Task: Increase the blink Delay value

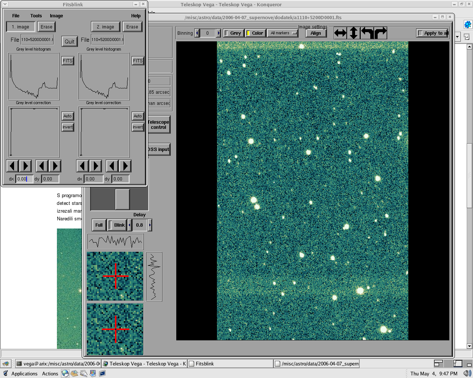Action: 150,225
